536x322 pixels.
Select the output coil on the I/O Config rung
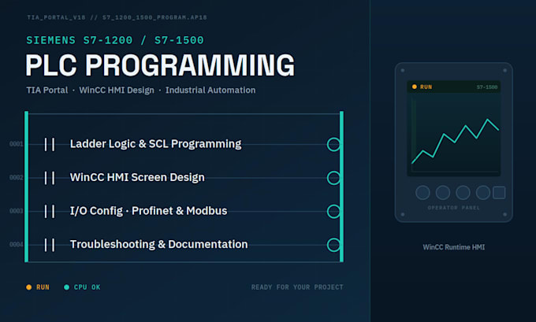(x=333, y=211)
